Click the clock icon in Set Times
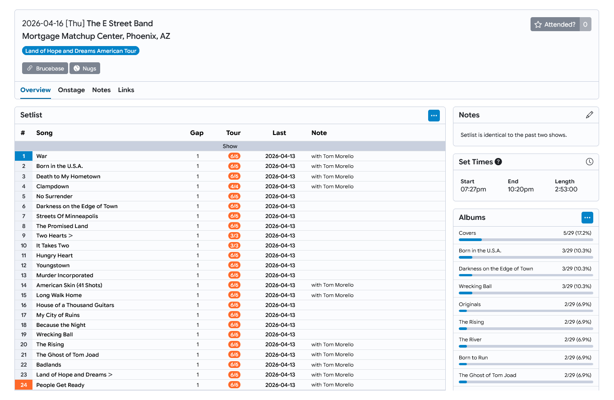Screen dimensions: 614x400 pos(589,162)
